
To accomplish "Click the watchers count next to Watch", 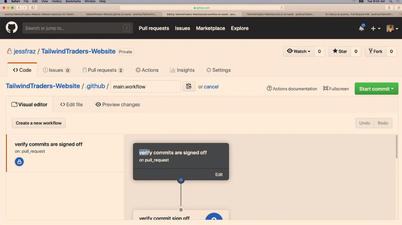I will (319, 51).
